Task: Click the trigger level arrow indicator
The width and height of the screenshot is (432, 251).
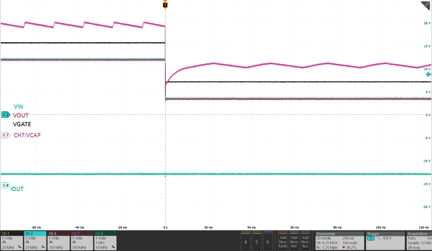Action: point(428,75)
